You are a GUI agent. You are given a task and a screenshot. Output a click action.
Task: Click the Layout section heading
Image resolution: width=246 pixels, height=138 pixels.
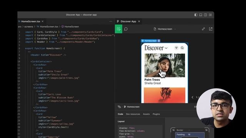click(121, 122)
